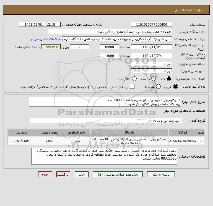Click the نام دستگاه خریدار field
Screen dimensions: 213x206
click(110, 32)
